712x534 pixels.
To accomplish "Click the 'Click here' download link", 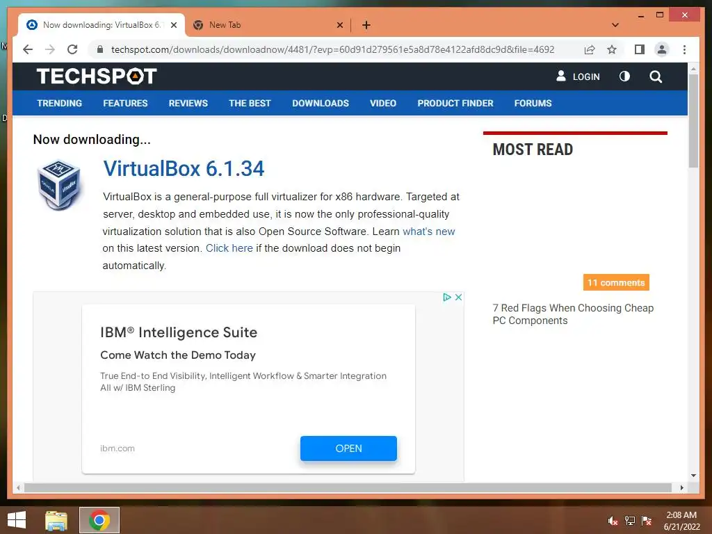I will click(x=229, y=248).
